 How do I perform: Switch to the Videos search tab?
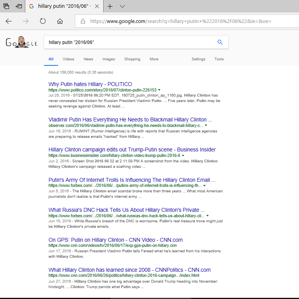click(69, 59)
